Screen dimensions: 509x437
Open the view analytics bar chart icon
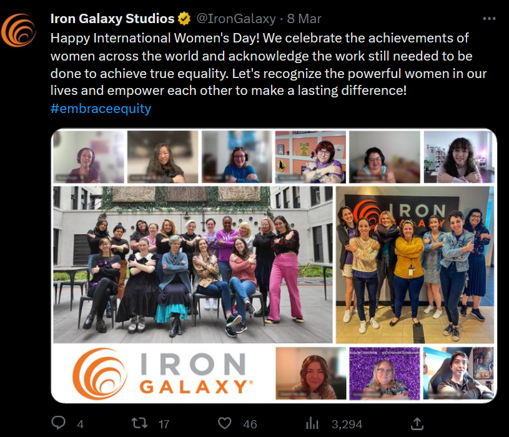pyautogui.click(x=312, y=423)
